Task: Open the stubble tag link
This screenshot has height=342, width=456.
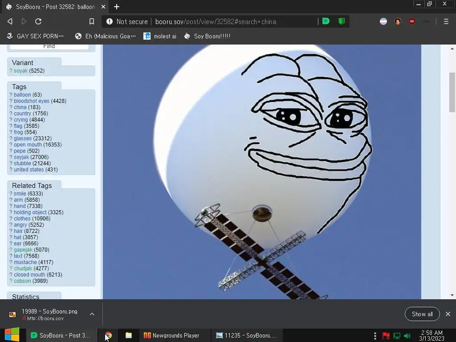Action: tap(22, 163)
